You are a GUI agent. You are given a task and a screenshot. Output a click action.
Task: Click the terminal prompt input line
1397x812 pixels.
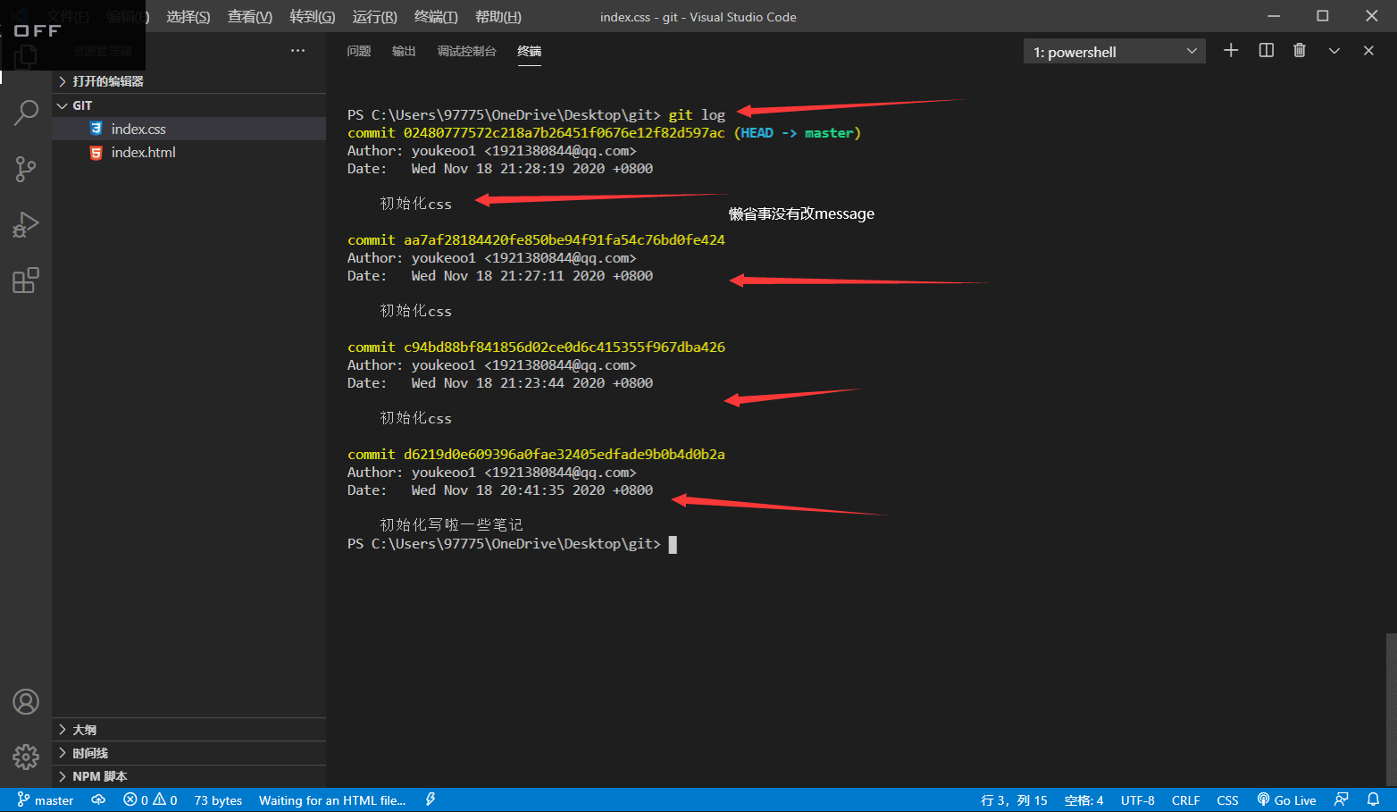click(512, 544)
